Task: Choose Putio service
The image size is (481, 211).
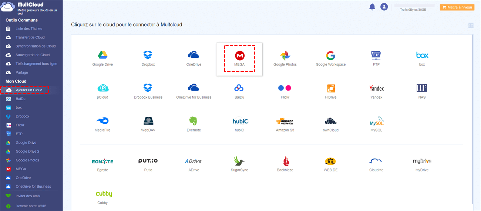Action: (x=148, y=161)
